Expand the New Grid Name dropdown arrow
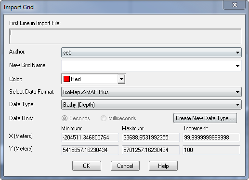Image resolution: width=249 pixels, height=180 pixels. click(x=237, y=66)
